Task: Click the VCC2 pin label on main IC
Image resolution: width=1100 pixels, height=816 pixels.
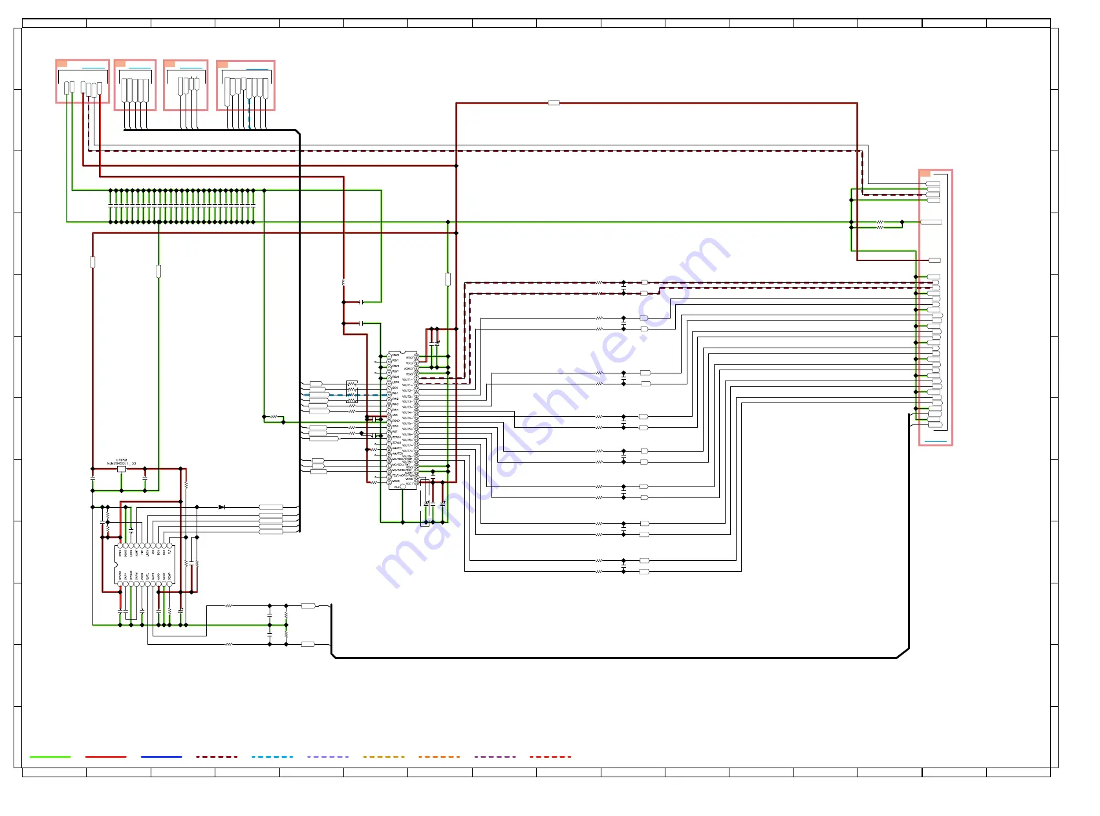Action: (409, 363)
